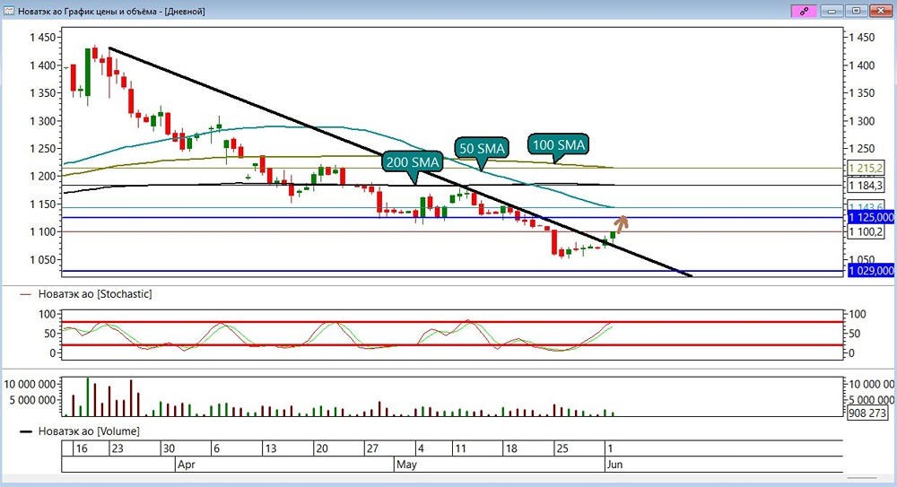Click the 1 100,2 value on price axis
The image size is (897, 487).
click(x=866, y=231)
